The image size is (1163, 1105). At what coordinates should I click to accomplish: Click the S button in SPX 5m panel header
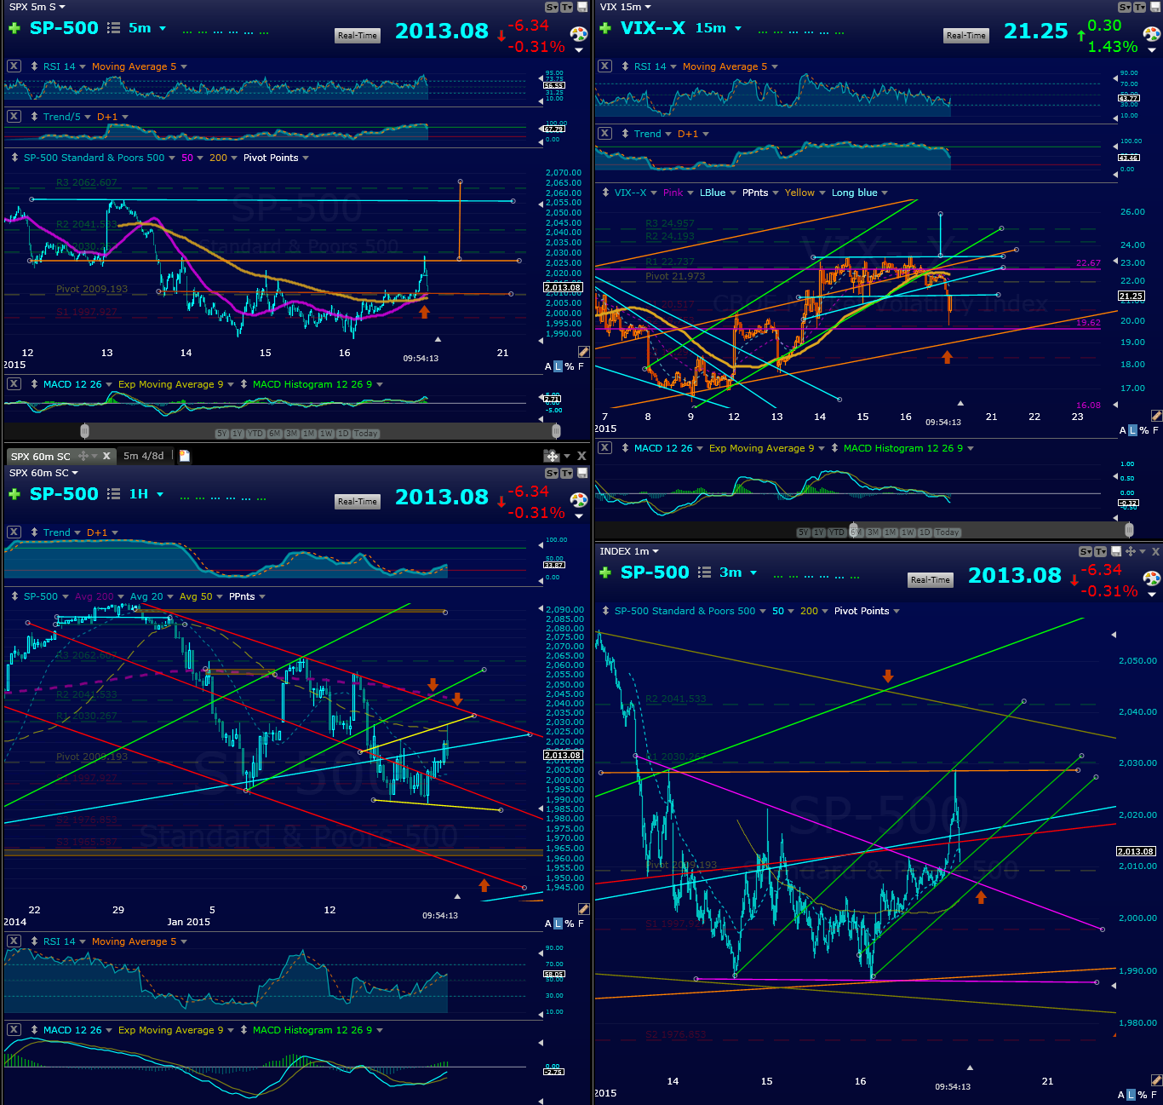(x=550, y=7)
